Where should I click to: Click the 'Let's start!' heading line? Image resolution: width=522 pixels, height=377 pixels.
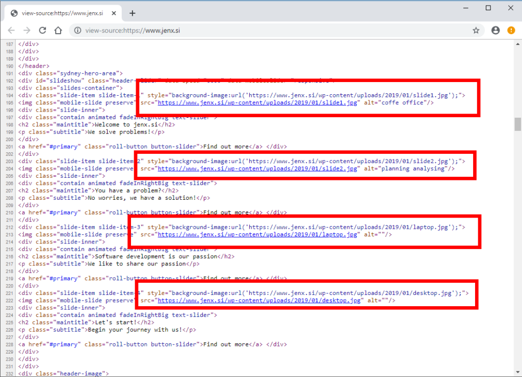[86, 322]
